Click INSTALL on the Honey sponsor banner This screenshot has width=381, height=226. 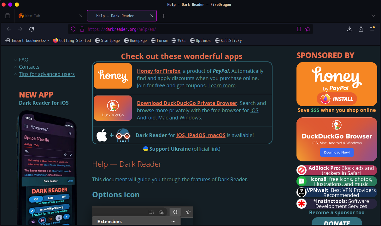click(337, 99)
